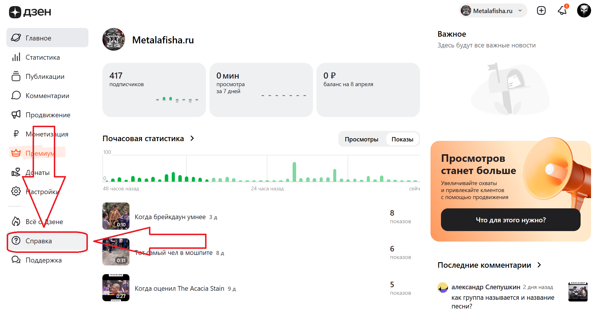Screen dimensions: 603x314
Task: Open the notifications bell icon
Action: [x=562, y=11]
